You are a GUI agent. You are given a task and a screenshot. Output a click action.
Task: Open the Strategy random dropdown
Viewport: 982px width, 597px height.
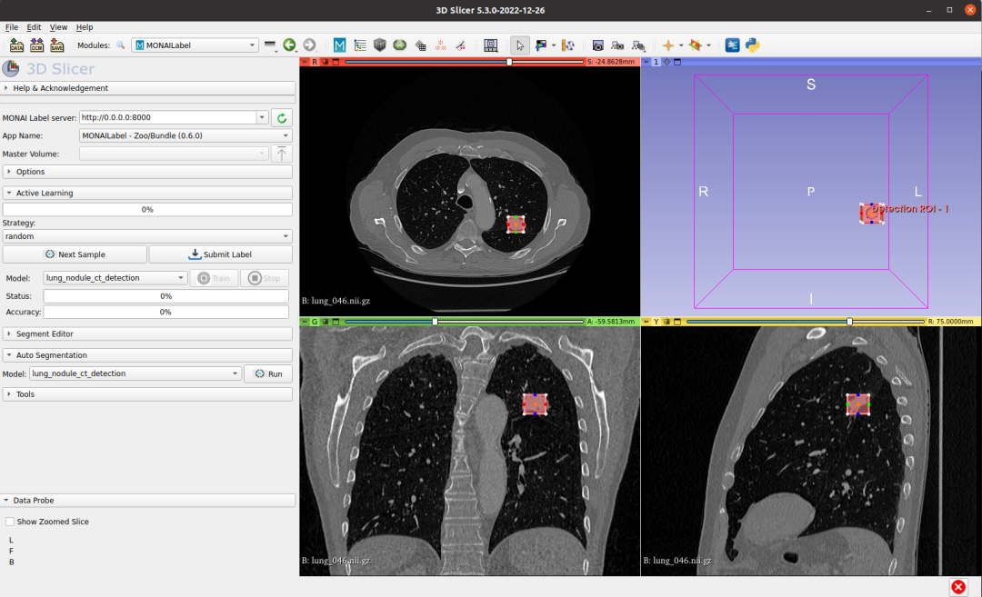147,236
